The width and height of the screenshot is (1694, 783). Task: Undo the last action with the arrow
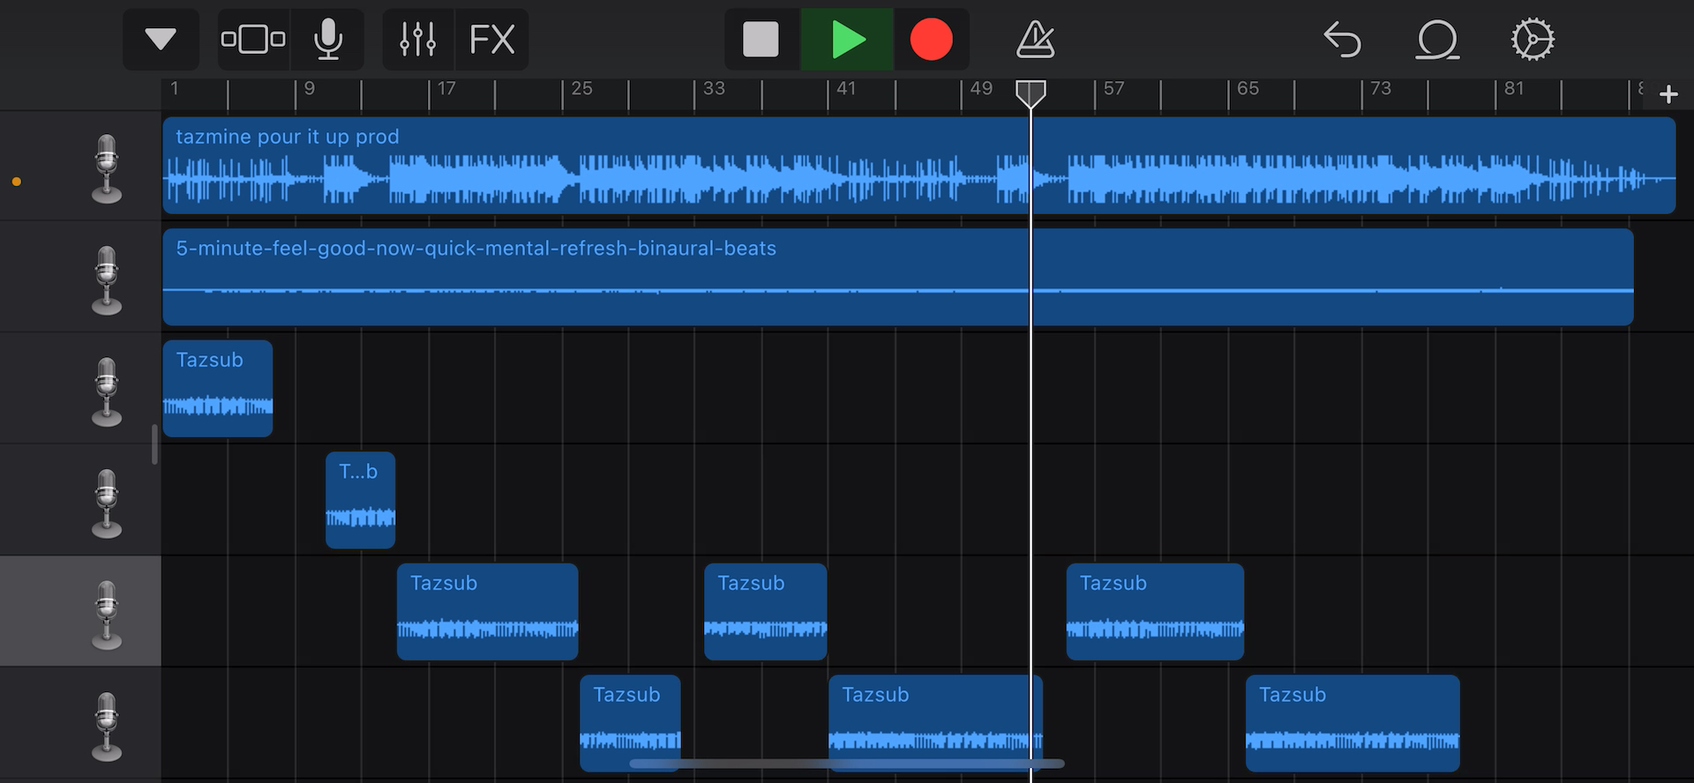point(1343,40)
